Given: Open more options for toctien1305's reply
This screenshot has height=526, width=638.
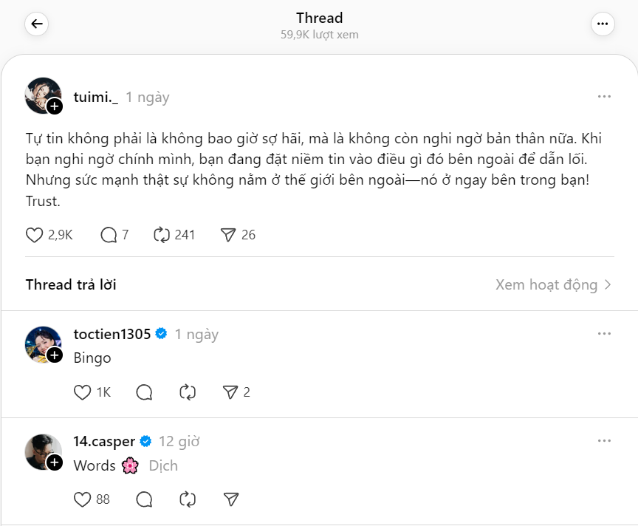Looking at the screenshot, I should tap(604, 334).
